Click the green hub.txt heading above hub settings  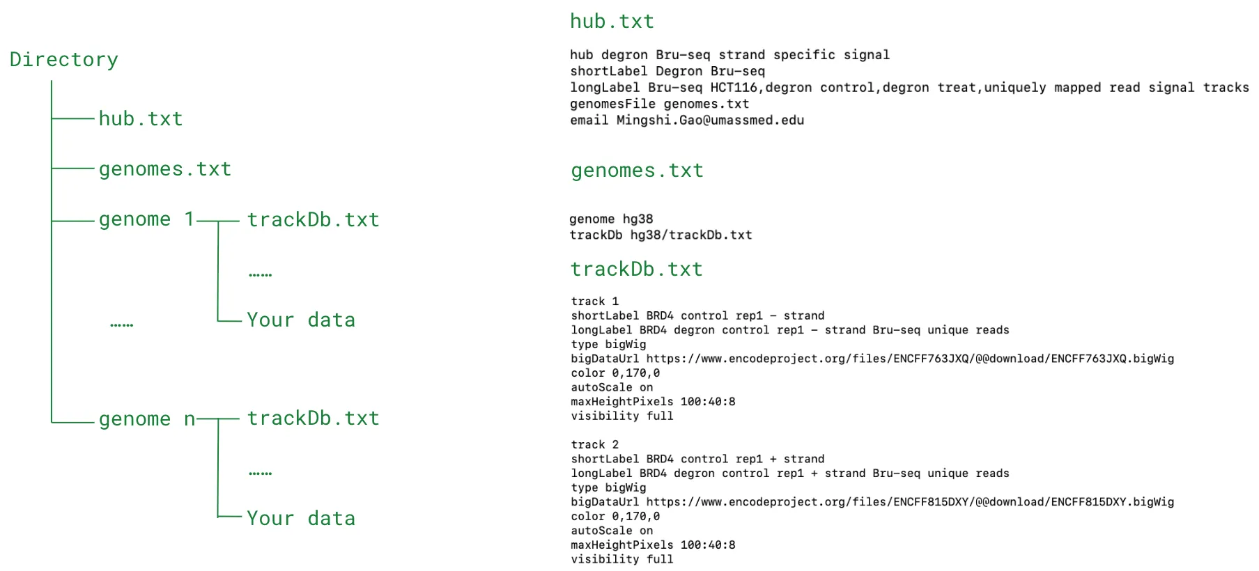tap(612, 22)
